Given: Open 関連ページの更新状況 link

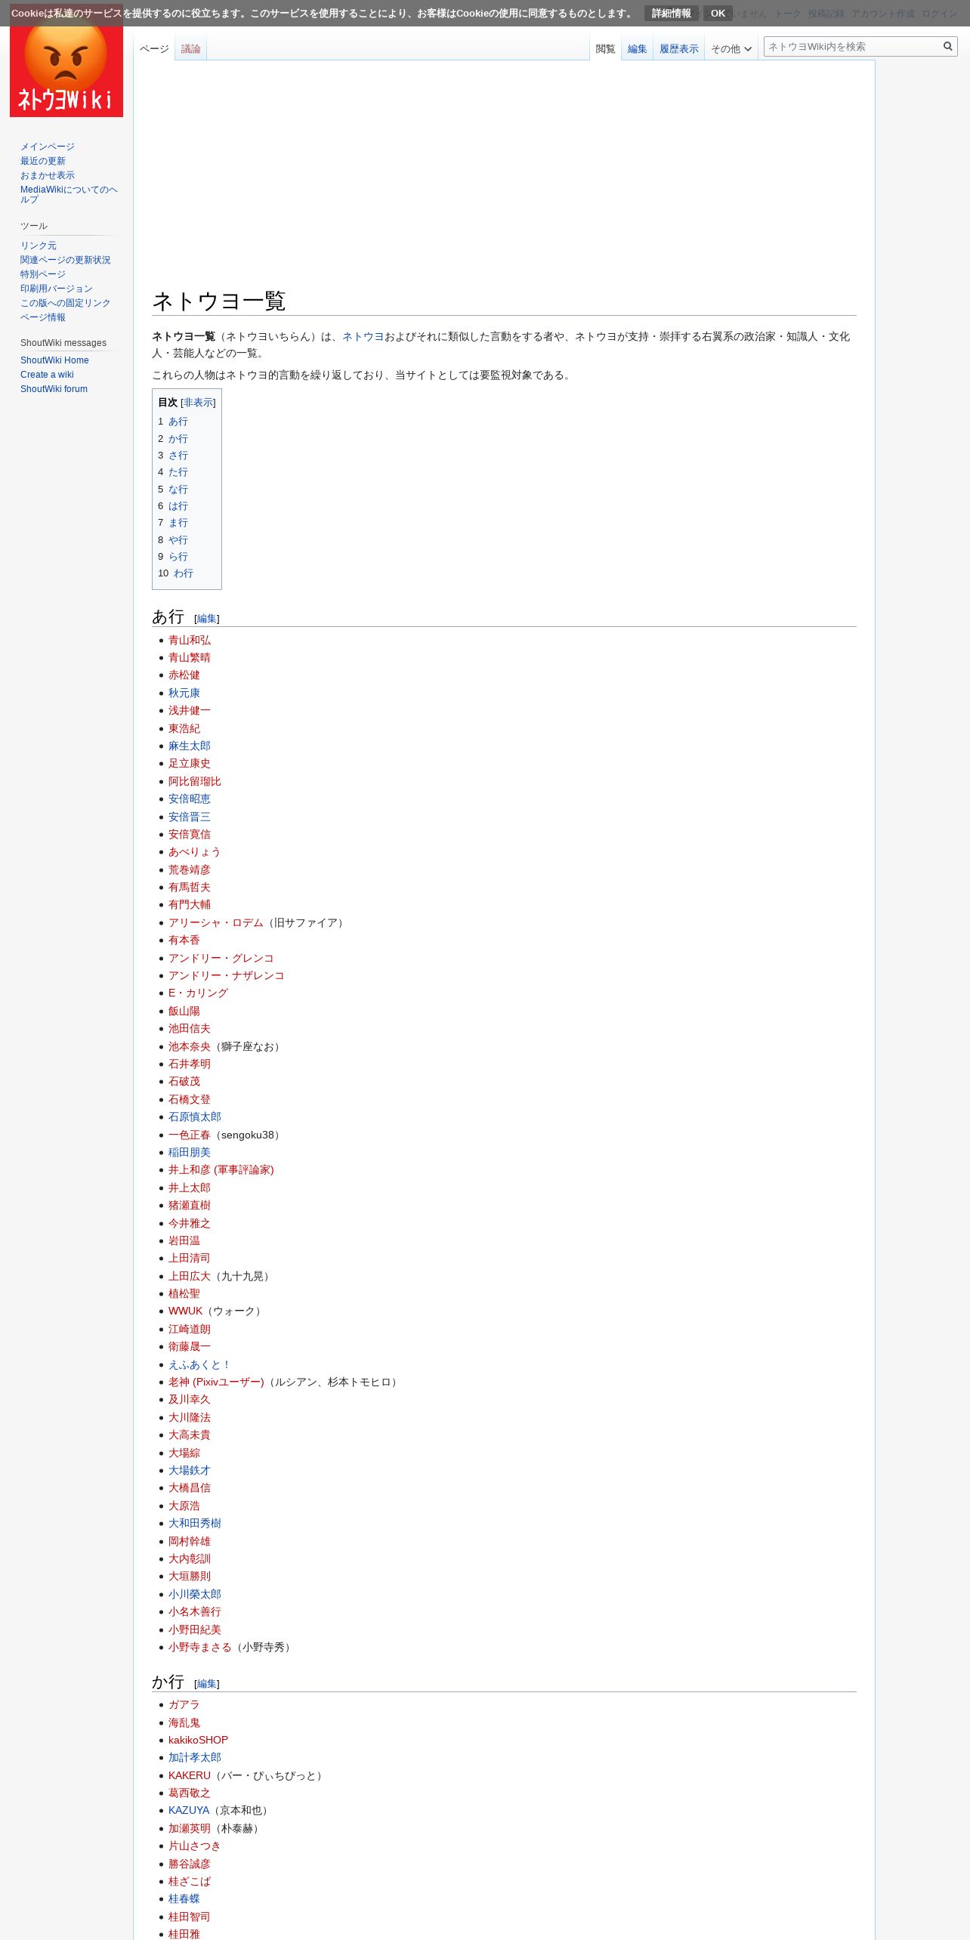Looking at the screenshot, I should click(x=65, y=260).
